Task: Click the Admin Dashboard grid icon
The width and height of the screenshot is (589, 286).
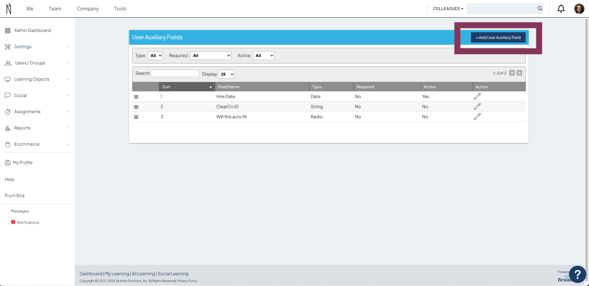Action: (x=8, y=31)
